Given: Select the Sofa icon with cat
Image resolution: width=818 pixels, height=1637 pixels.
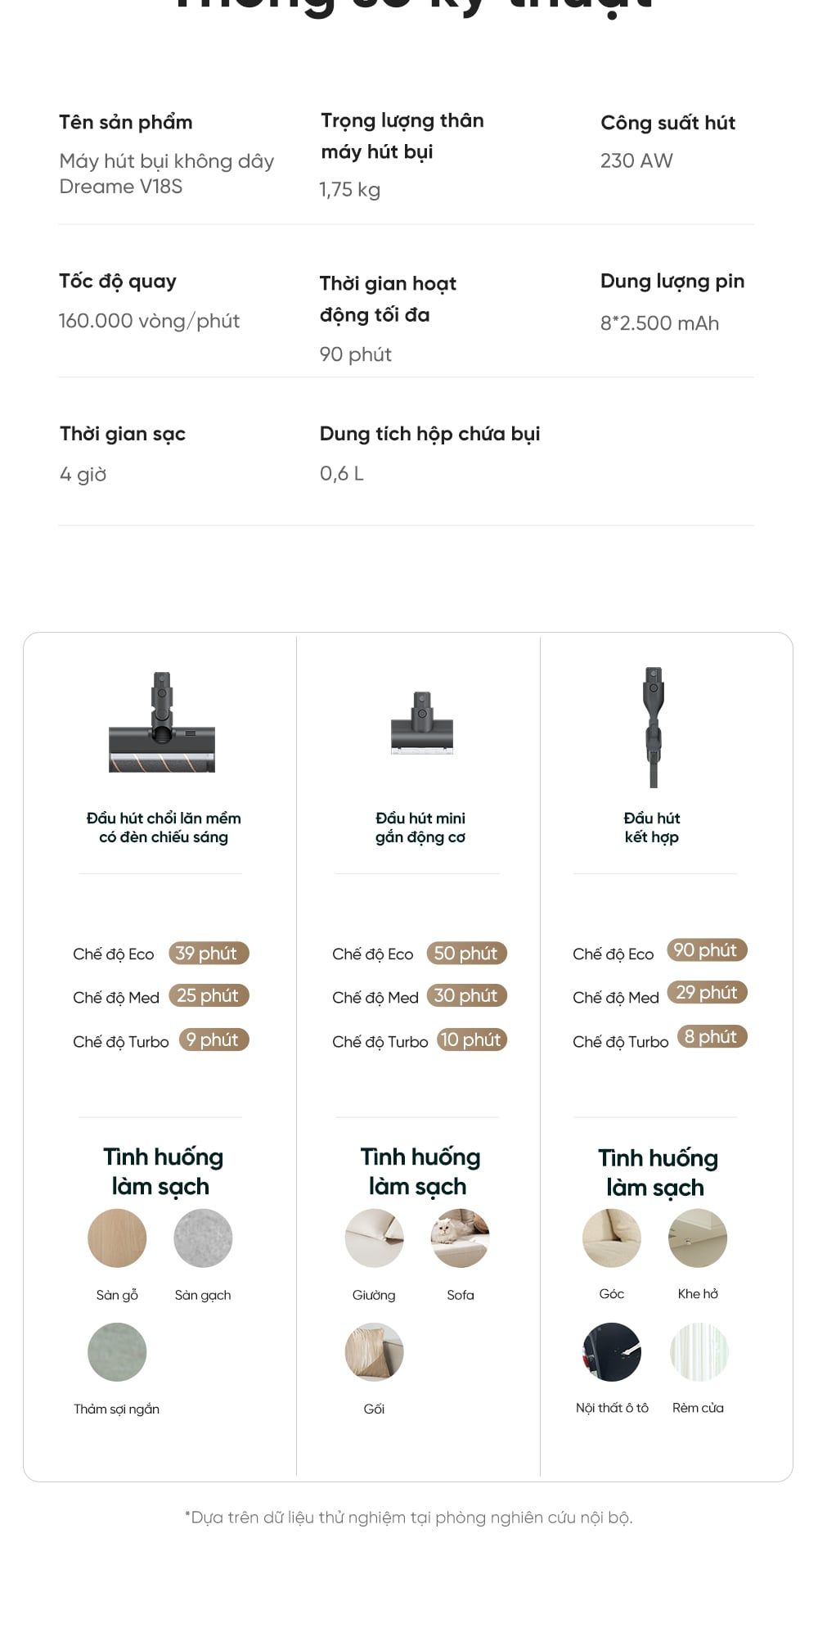Looking at the screenshot, I should point(460,1238).
